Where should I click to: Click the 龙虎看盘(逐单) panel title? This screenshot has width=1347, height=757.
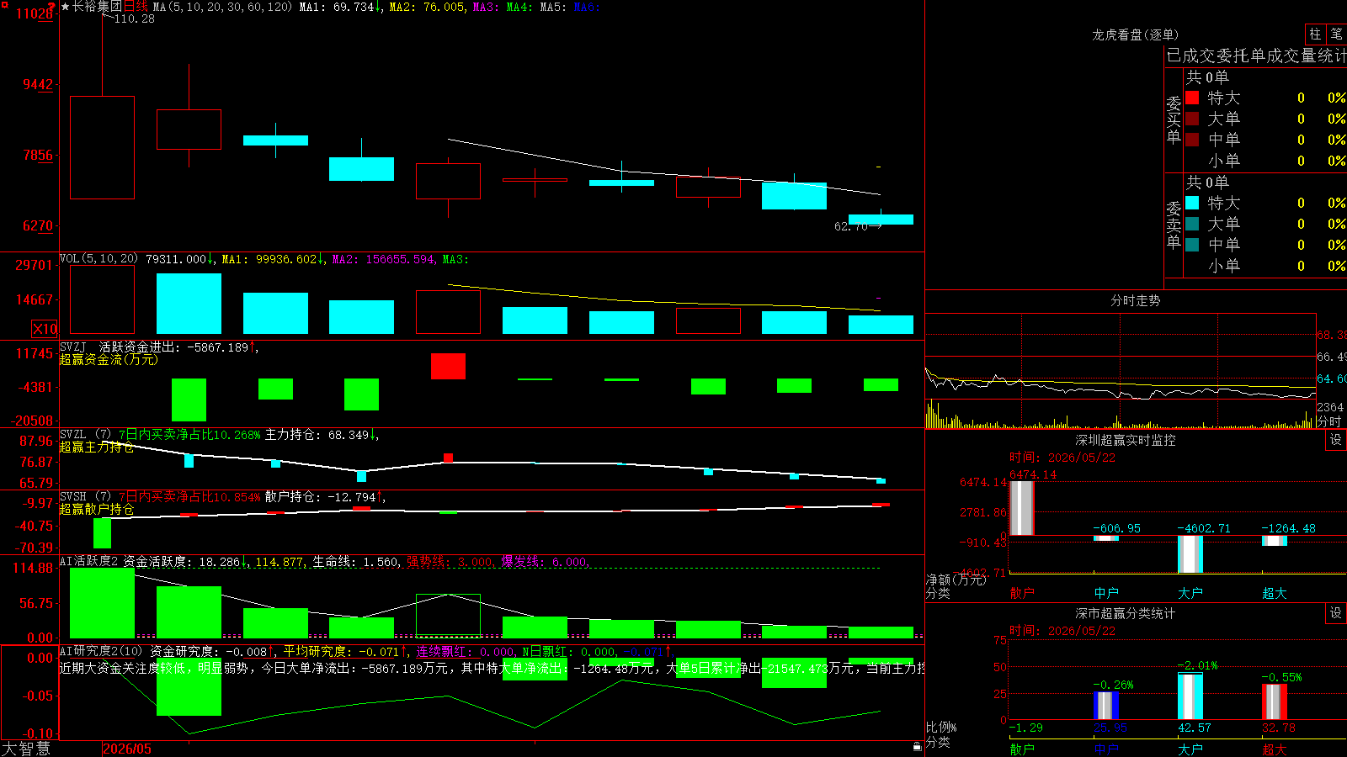click(1135, 34)
